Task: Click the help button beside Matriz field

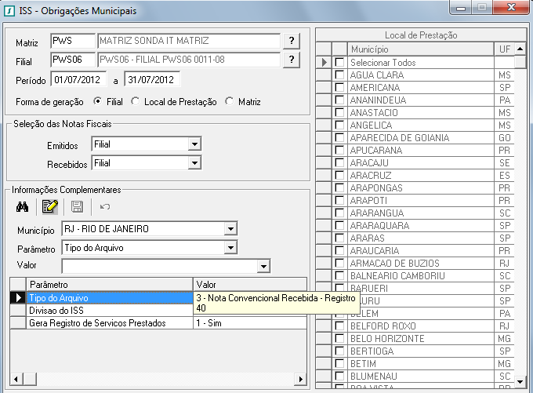Action: pyautogui.click(x=292, y=41)
